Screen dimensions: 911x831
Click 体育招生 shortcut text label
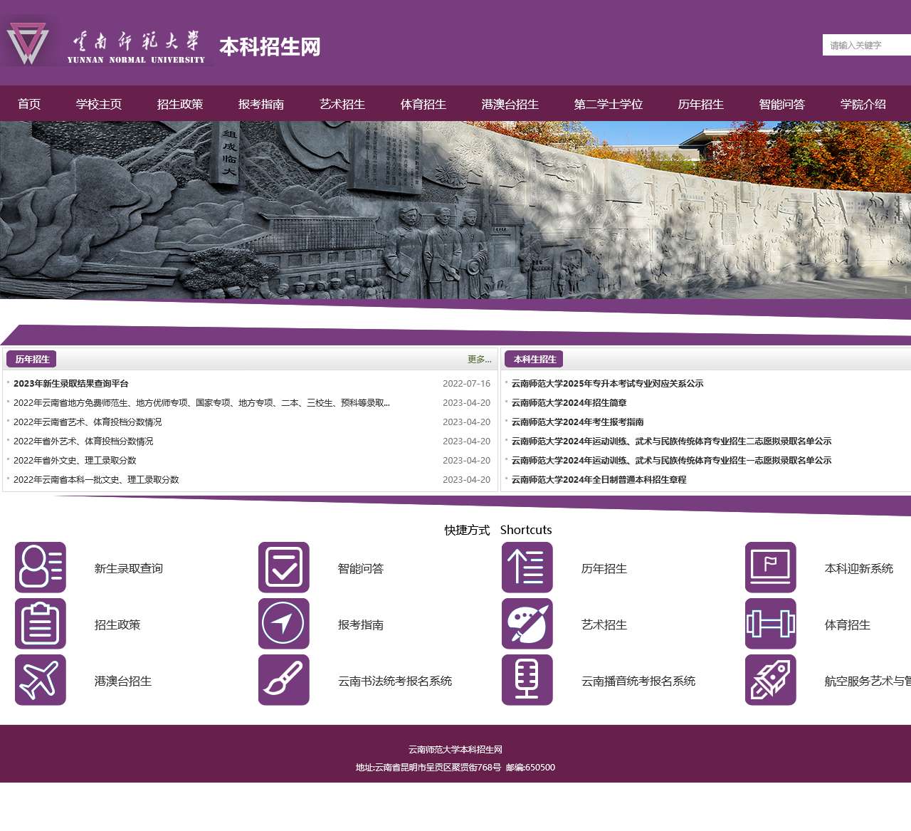click(848, 624)
